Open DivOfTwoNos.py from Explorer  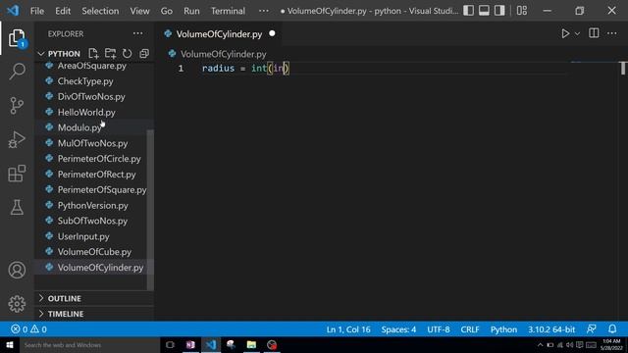[x=91, y=96]
